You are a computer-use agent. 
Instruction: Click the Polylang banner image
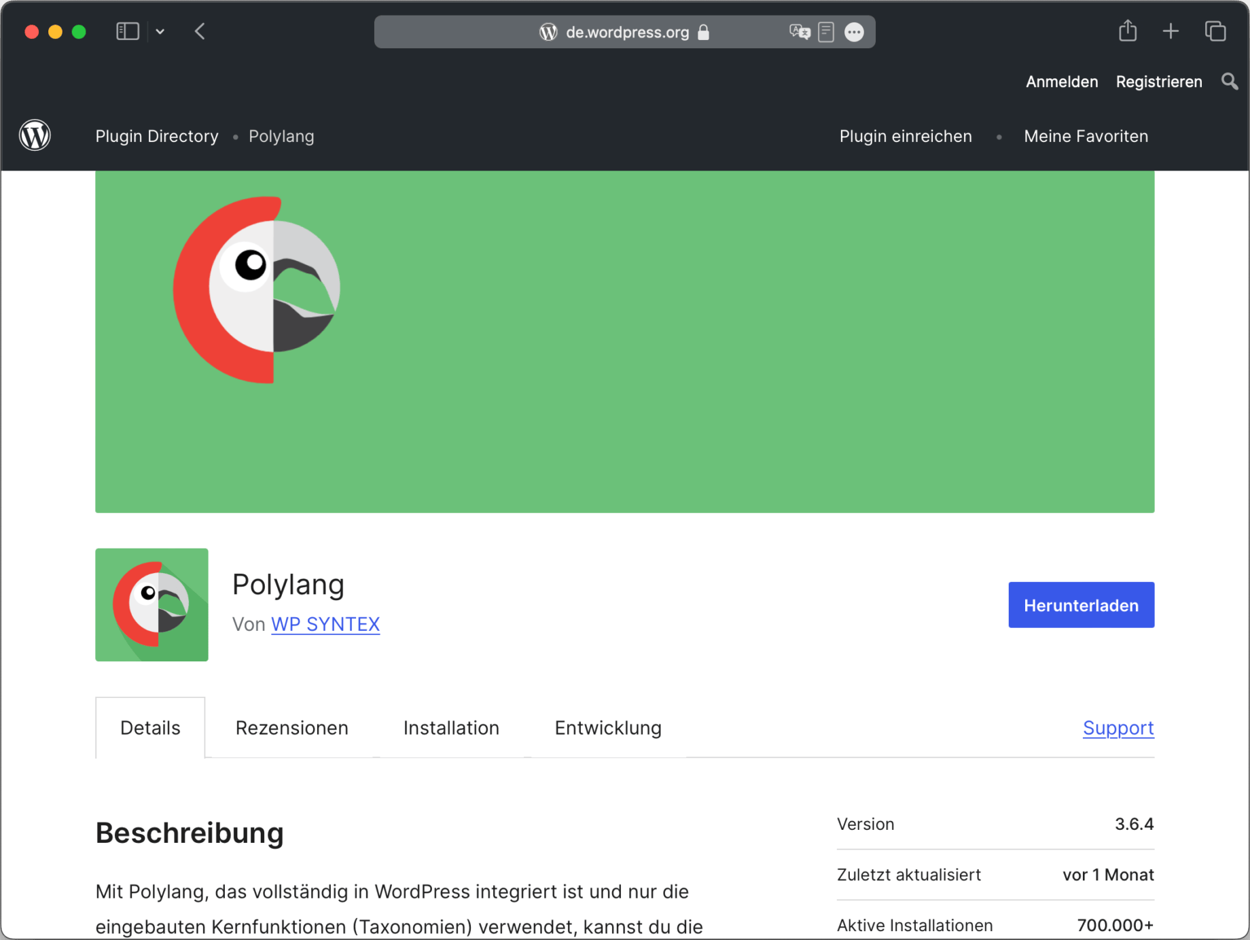624,340
